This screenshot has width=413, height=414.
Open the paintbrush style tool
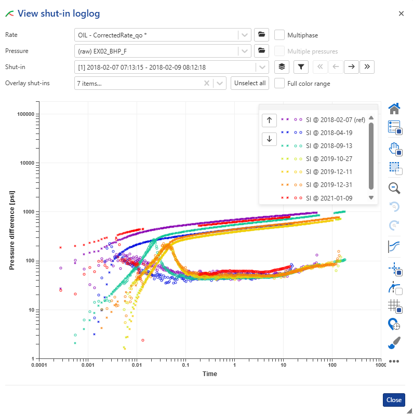(x=394, y=343)
